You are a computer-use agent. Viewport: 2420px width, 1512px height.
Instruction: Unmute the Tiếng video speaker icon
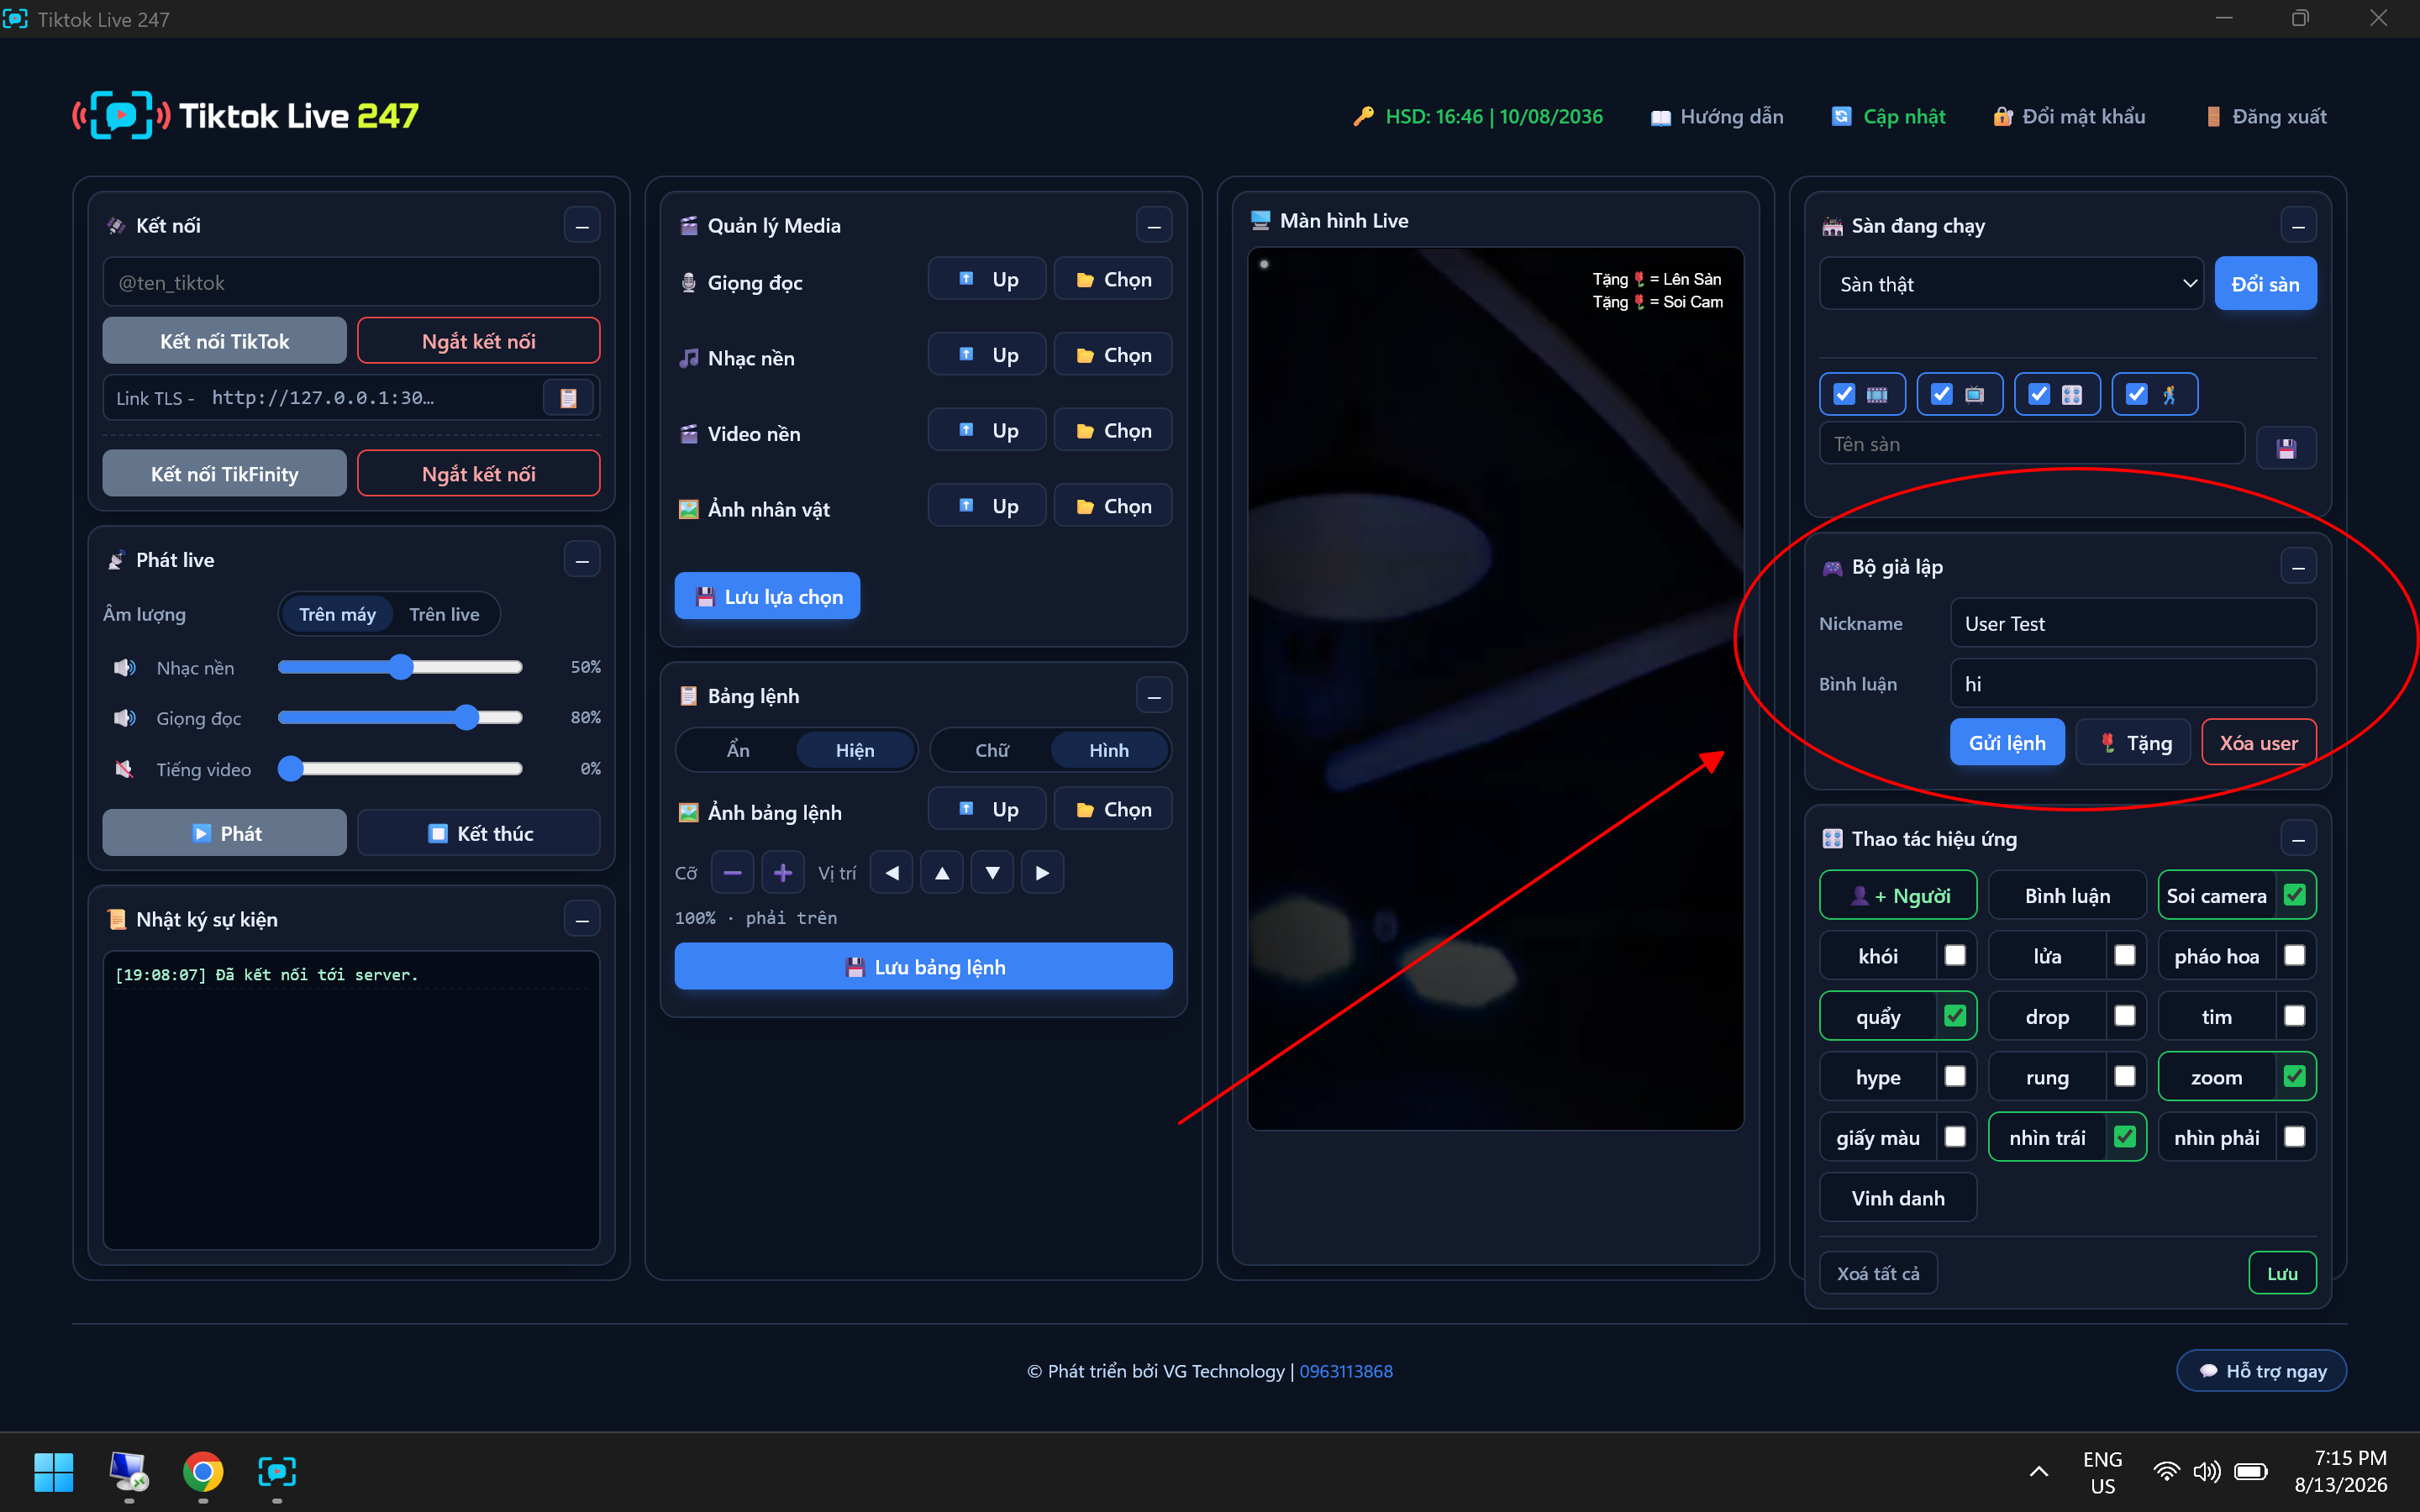pos(125,769)
